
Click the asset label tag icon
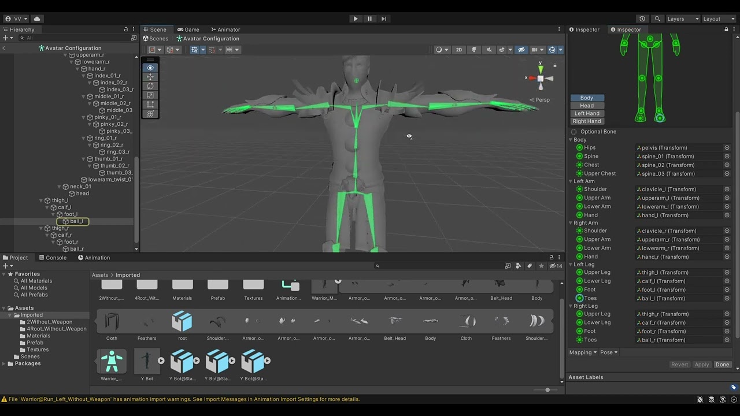pyautogui.click(x=733, y=387)
